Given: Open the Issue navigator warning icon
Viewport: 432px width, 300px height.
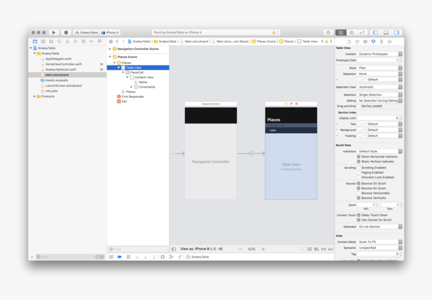Looking at the screenshot, I should tap(67, 41).
